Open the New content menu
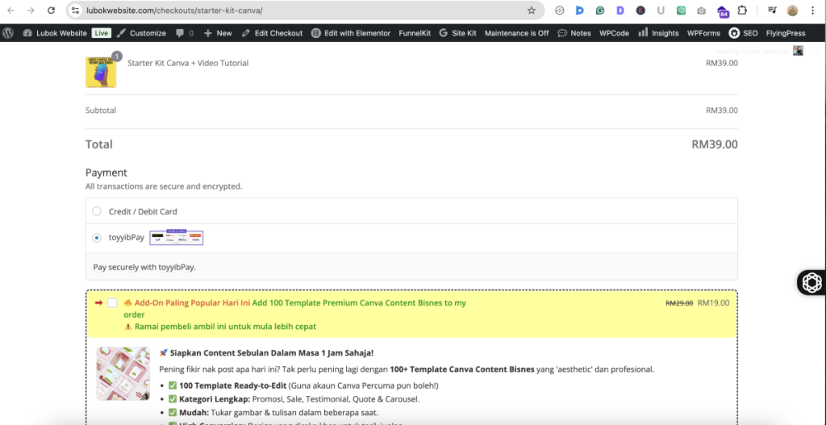826x425 pixels. click(x=218, y=33)
